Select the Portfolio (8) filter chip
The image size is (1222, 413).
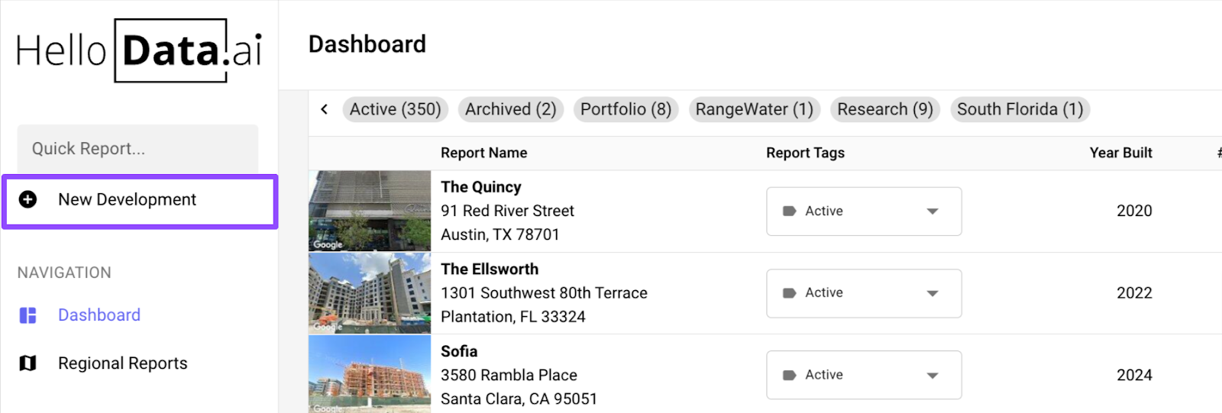626,109
